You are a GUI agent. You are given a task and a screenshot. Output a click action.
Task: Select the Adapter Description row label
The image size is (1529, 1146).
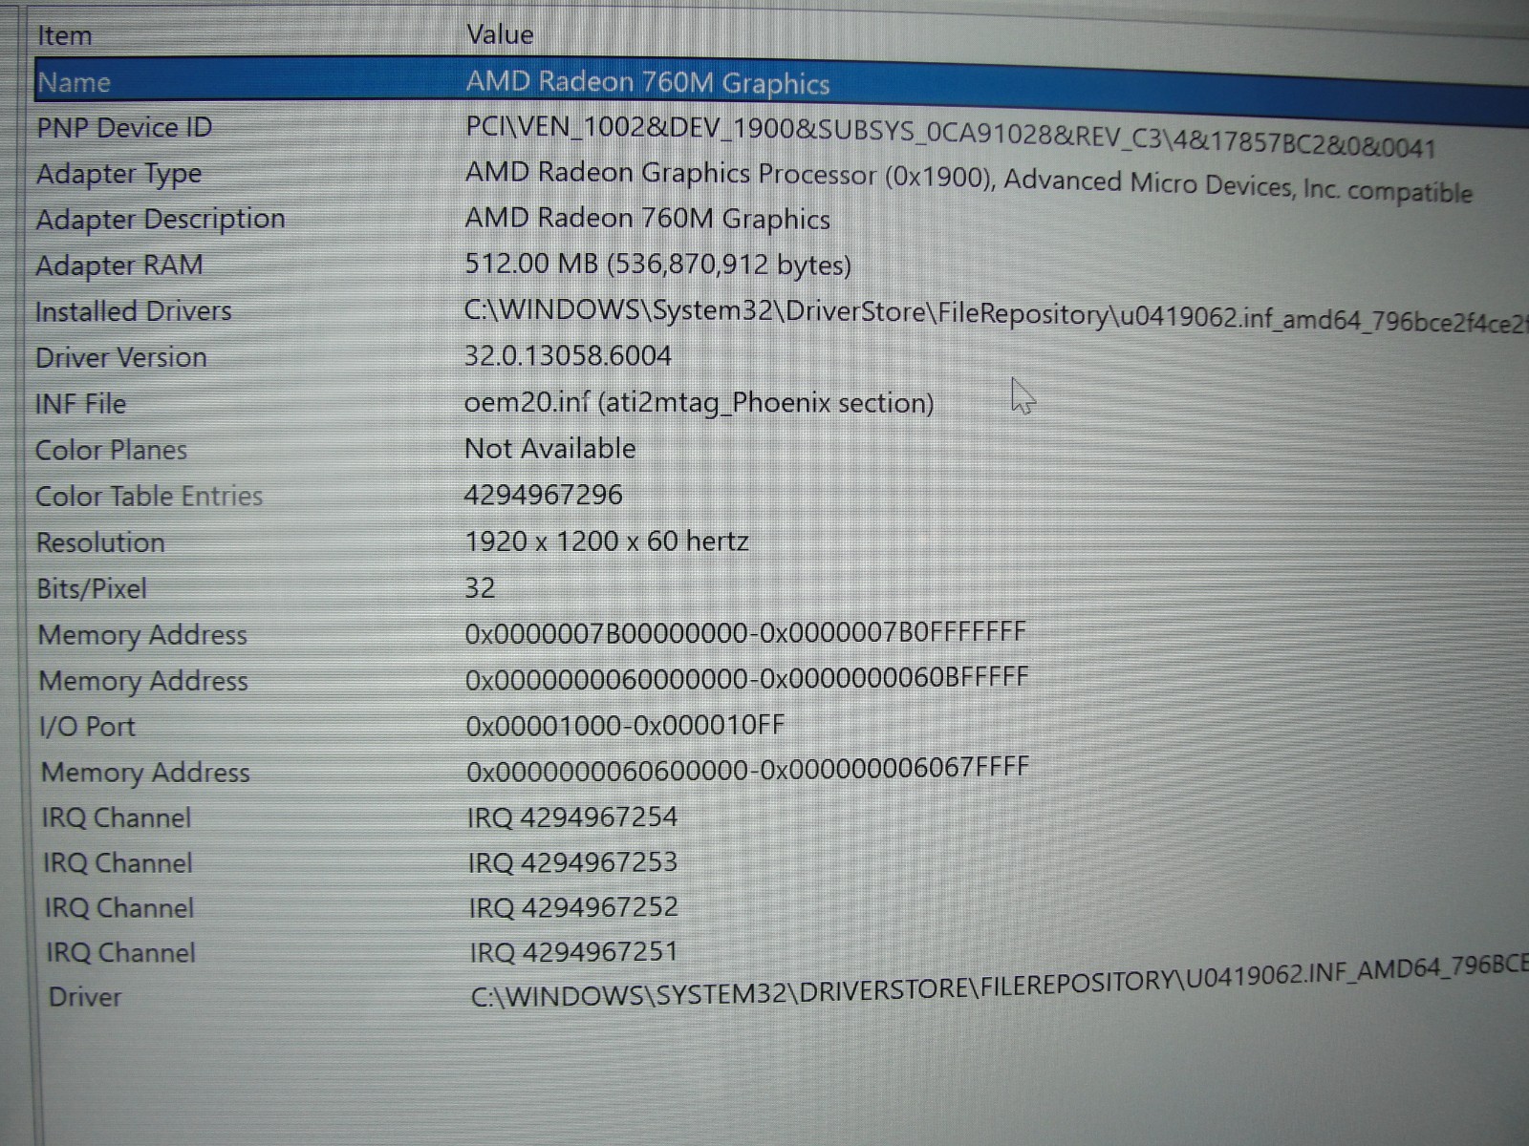tap(161, 219)
